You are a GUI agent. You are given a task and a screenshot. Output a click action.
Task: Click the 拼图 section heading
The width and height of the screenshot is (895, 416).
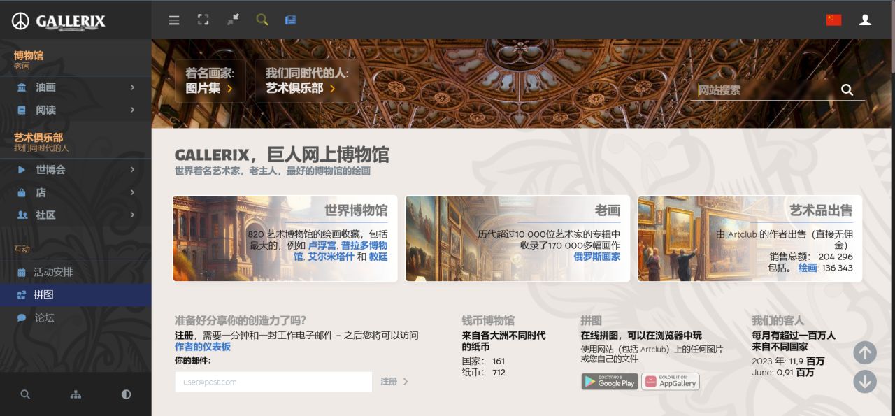(591, 320)
